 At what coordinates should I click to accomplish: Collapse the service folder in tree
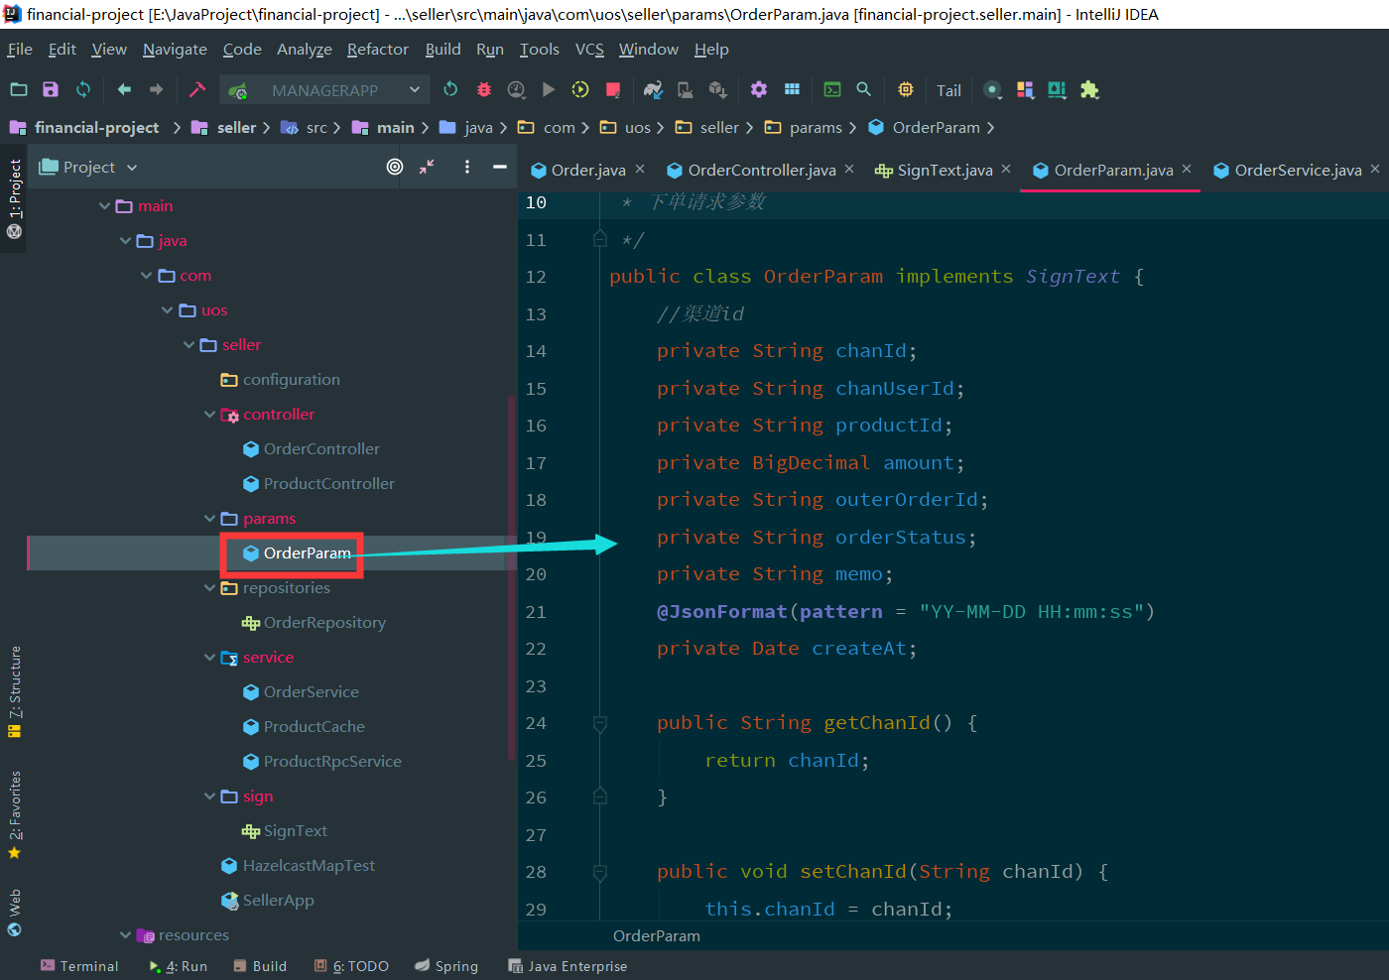tap(209, 658)
